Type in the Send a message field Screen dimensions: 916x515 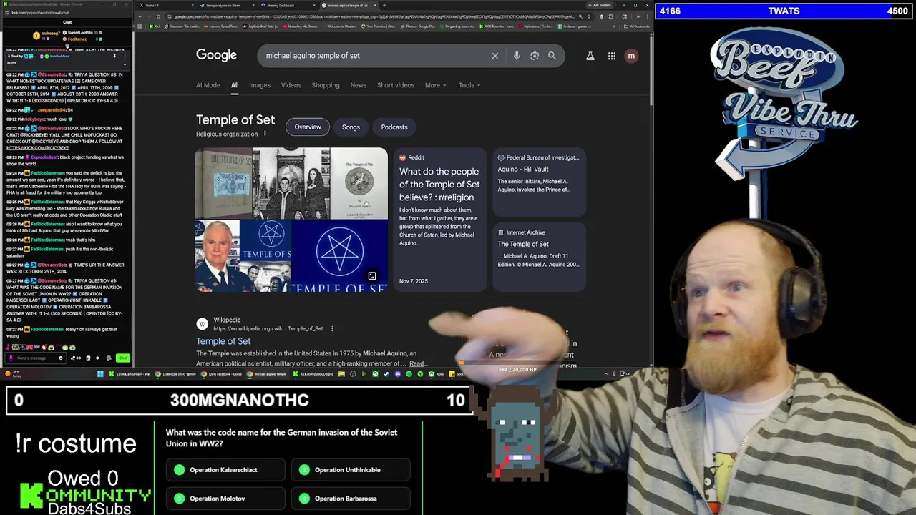pos(36,358)
